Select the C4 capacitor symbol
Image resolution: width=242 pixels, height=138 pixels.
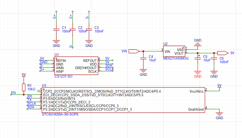143,59
